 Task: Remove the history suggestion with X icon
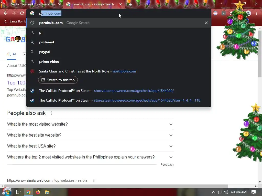tap(206, 23)
